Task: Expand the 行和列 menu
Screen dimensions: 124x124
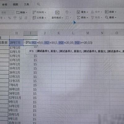Action: 39,12
